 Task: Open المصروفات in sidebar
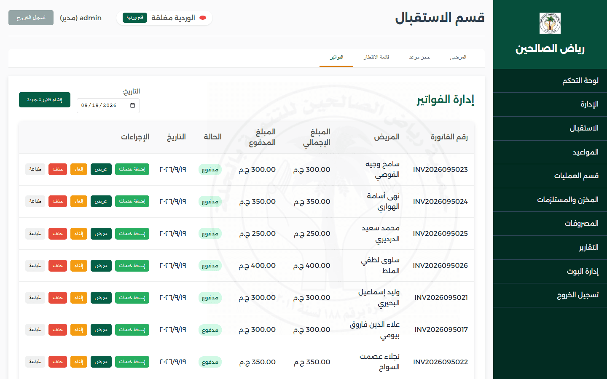click(550, 224)
